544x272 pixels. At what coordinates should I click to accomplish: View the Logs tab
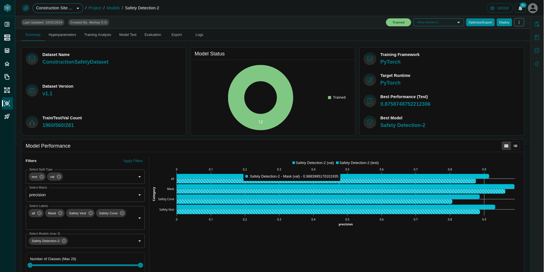coord(199,35)
